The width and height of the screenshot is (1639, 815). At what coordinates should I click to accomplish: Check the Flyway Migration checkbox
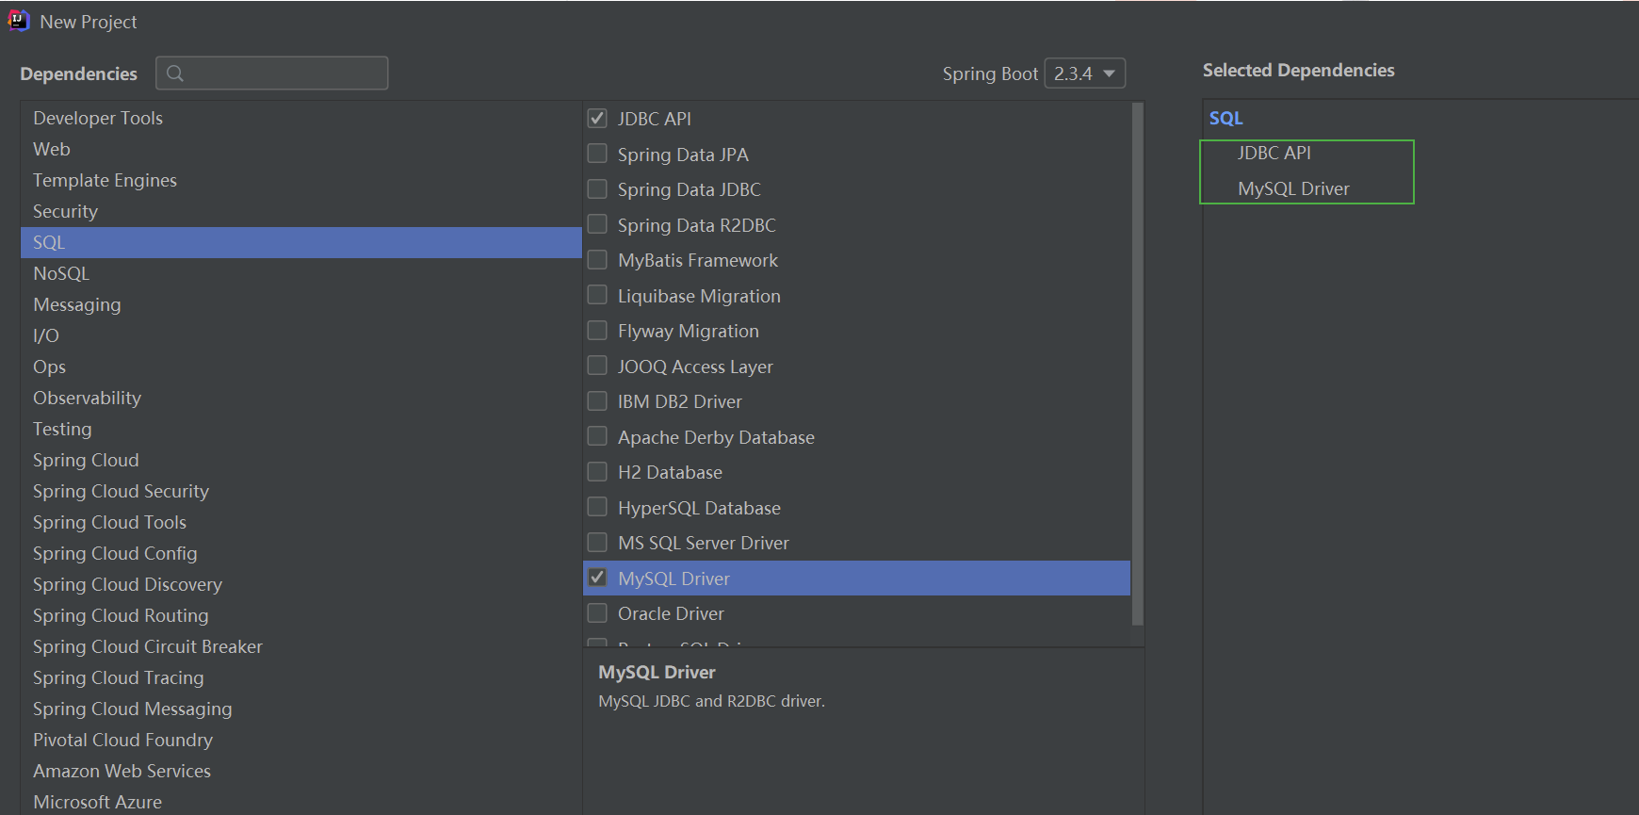[597, 330]
